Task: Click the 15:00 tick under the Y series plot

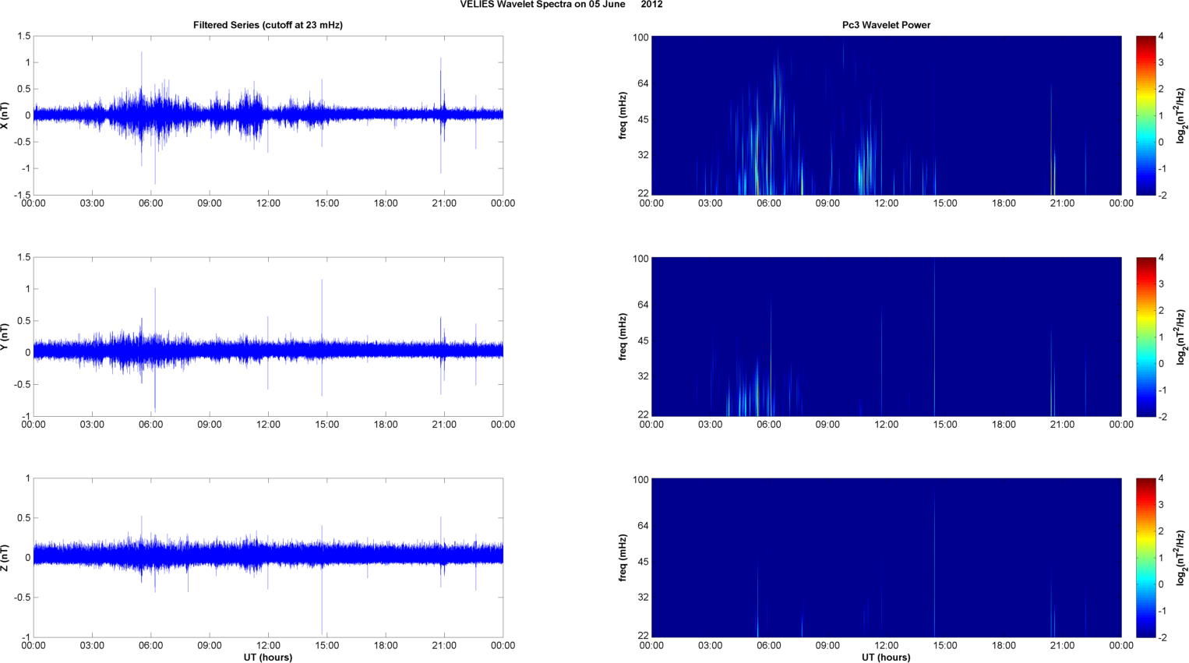Action: pyautogui.click(x=326, y=425)
